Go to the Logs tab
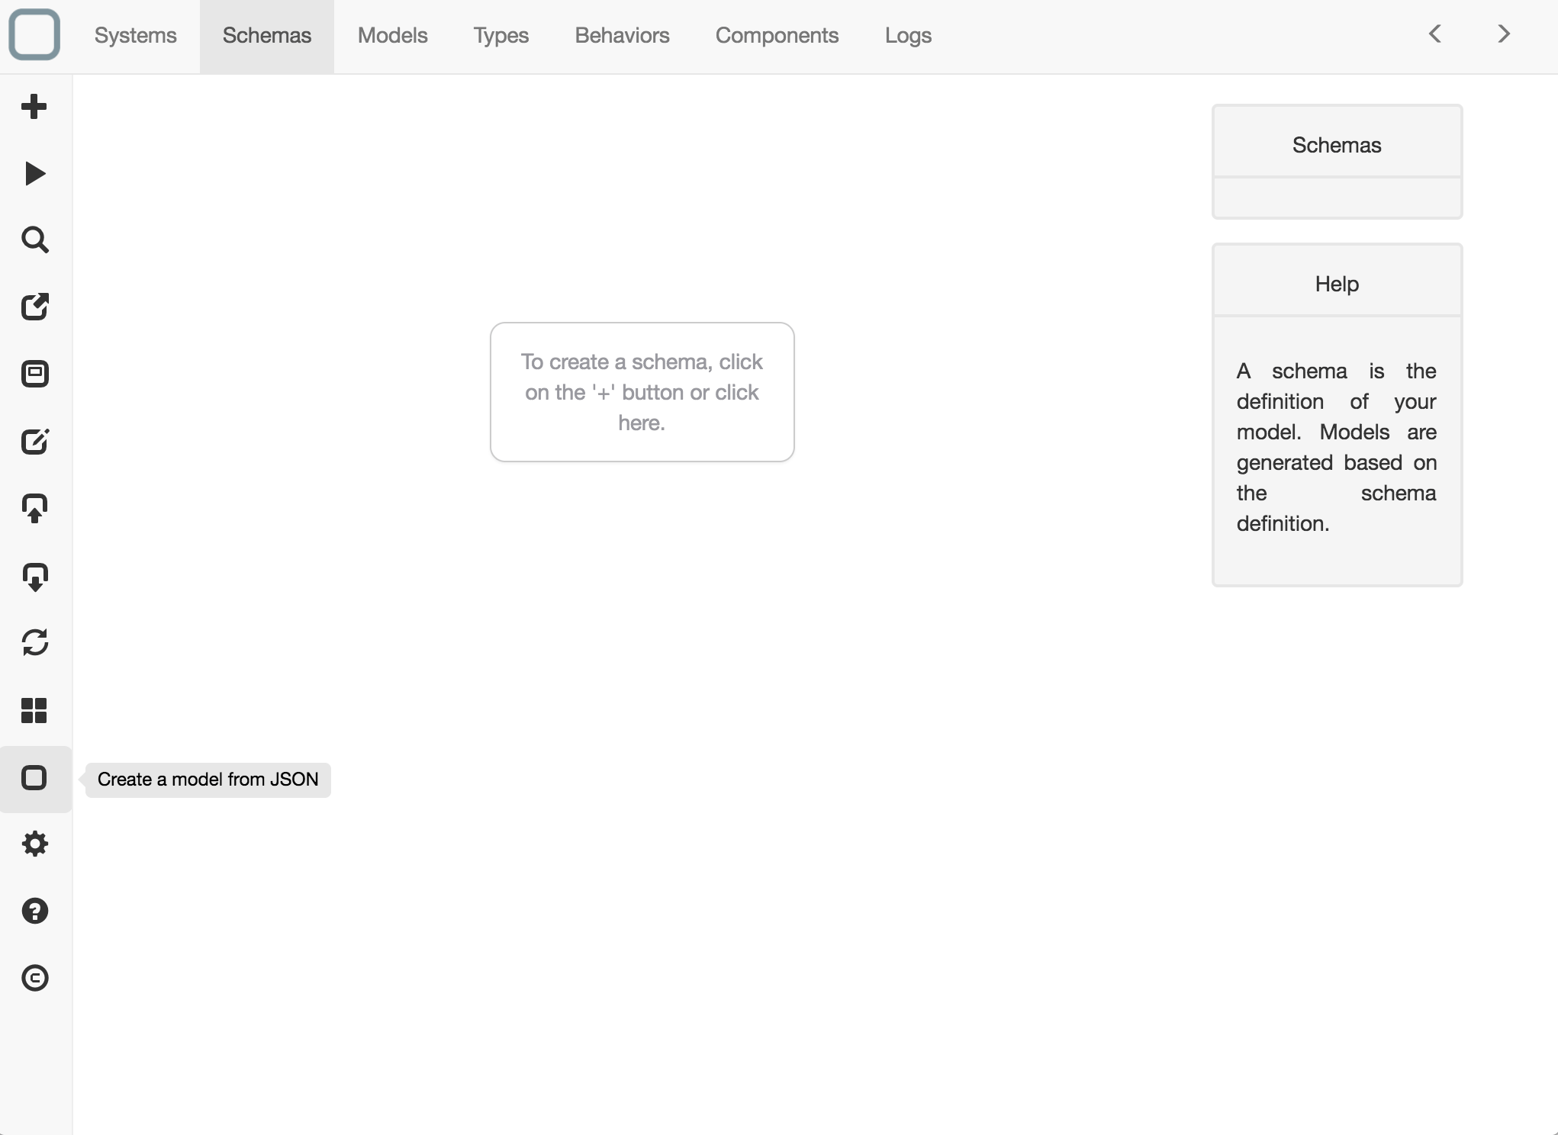1558x1135 pixels. 908,36
